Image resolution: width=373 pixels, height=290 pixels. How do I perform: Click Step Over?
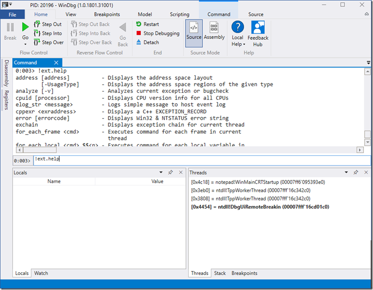click(49, 42)
